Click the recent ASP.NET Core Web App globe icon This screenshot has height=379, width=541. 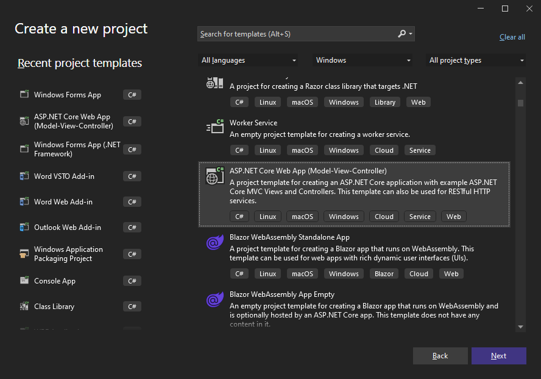pos(24,121)
